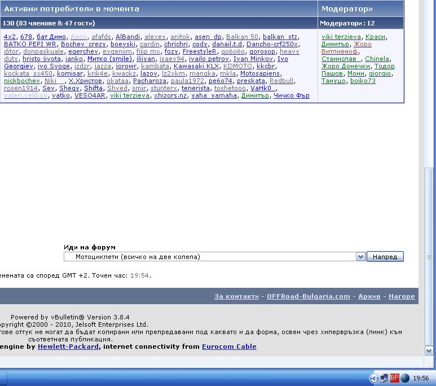This screenshot has width=436, height=386.
Task: Open user 4x2 profile
Action: [10, 37]
